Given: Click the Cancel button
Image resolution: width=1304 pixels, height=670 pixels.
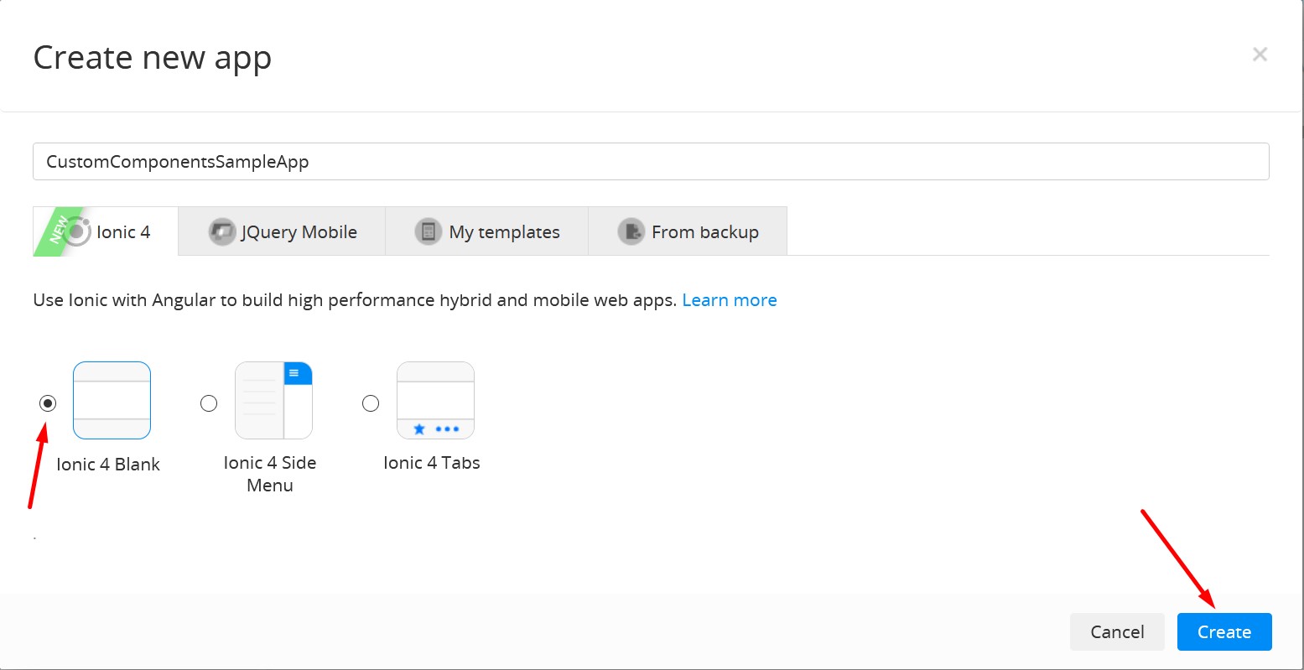Looking at the screenshot, I should [x=1117, y=631].
